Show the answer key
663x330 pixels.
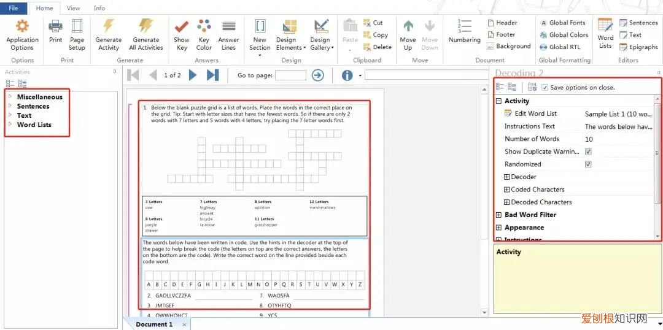click(x=182, y=27)
